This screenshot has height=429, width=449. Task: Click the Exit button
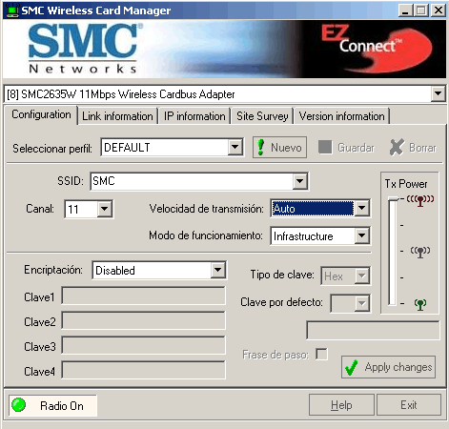coord(409,405)
